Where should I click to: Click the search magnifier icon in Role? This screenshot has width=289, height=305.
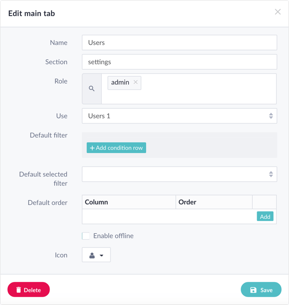91,89
